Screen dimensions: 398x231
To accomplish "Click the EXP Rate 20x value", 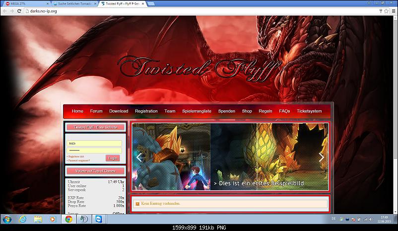I will 121,198.
